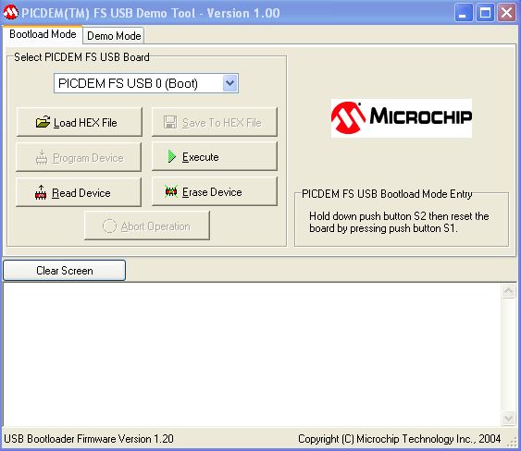Select the PICDEM FS USB 0 (Boot) combo box
521x451 pixels.
[146, 83]
